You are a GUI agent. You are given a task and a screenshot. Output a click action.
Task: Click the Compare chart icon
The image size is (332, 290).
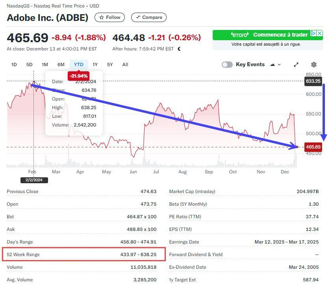(x=137, y=17)
